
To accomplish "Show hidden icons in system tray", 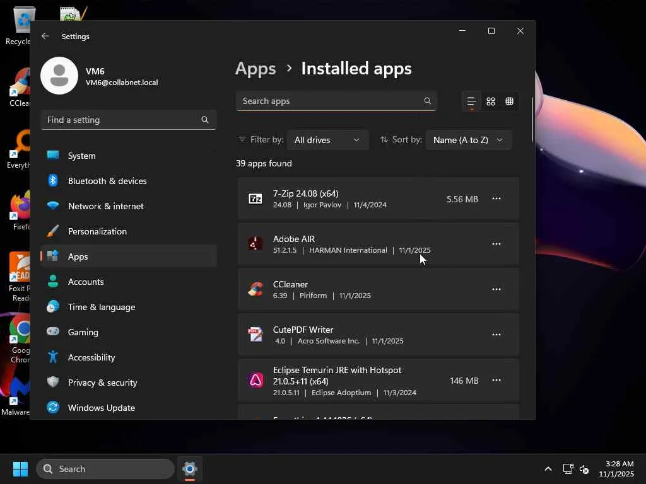I will click(x=548, y=469).
